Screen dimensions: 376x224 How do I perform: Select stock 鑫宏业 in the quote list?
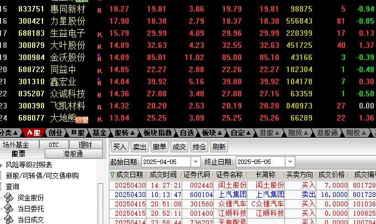[x=63, y=81]
